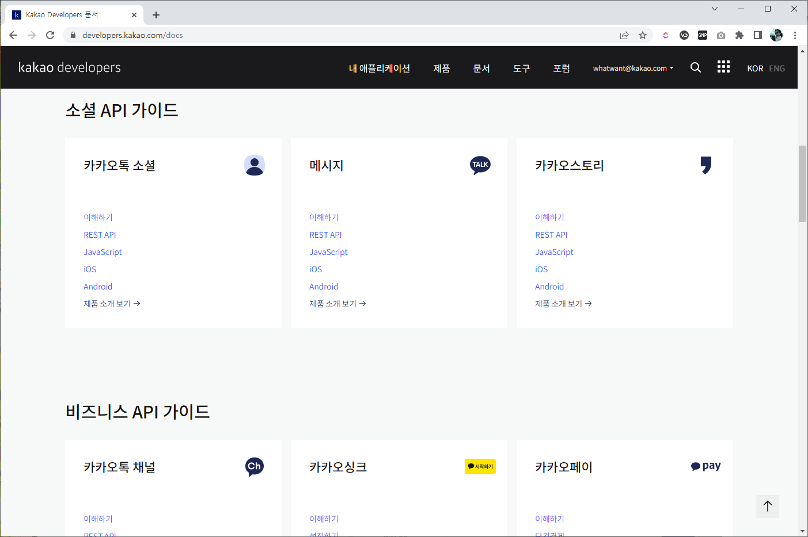Viewport: 808px width, 537px height.
Task: Select KOR language option
Action: (755, 68)
